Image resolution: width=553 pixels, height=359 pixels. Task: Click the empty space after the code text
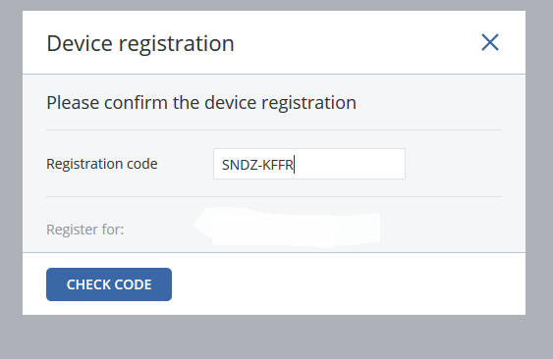click(349, 164)
